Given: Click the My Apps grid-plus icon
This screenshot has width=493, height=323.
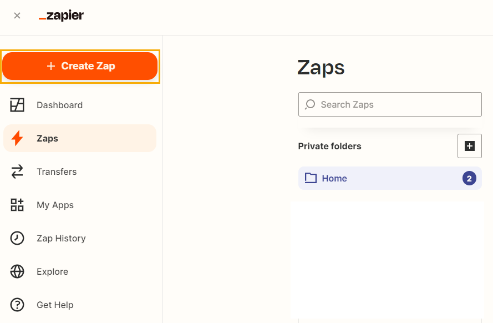Looking at the screenshot, I should pyautogui.click(x=17, y=205).
